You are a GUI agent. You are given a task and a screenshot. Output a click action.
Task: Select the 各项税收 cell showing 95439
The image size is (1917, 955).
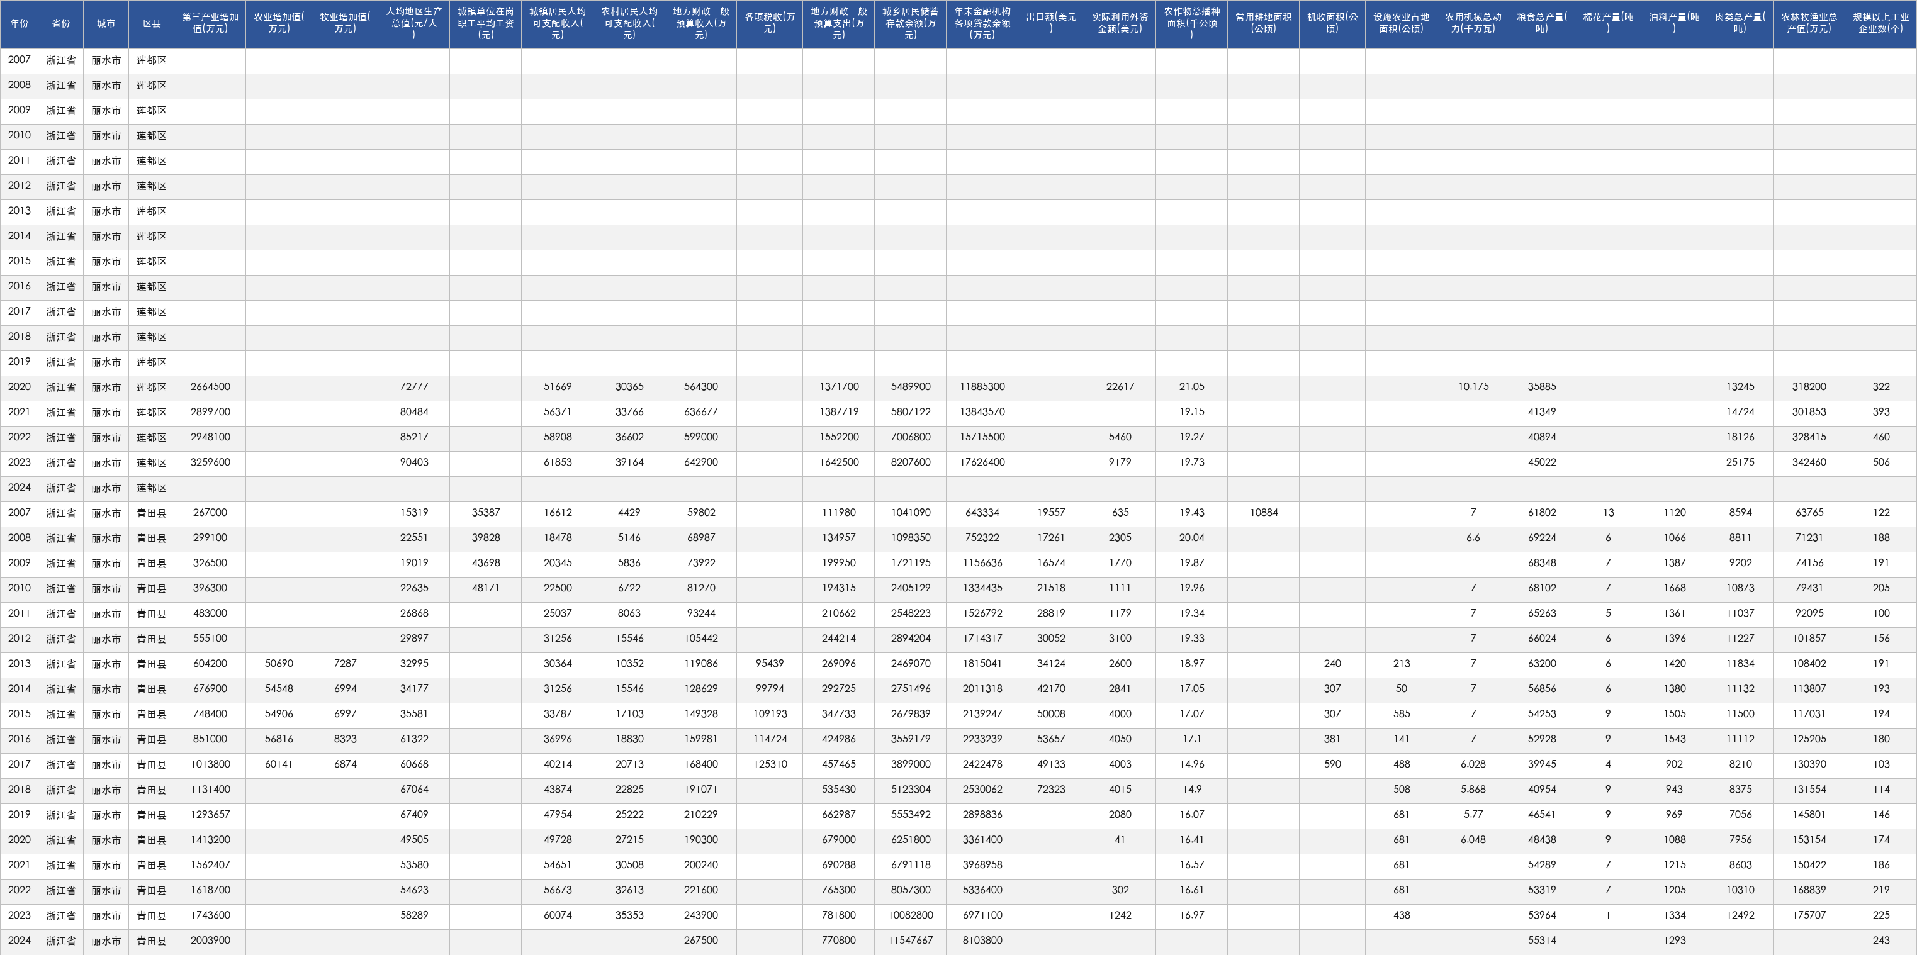point(770,664)
